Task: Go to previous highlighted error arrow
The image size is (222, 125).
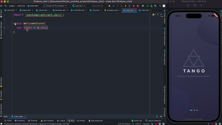Action: 158,14
